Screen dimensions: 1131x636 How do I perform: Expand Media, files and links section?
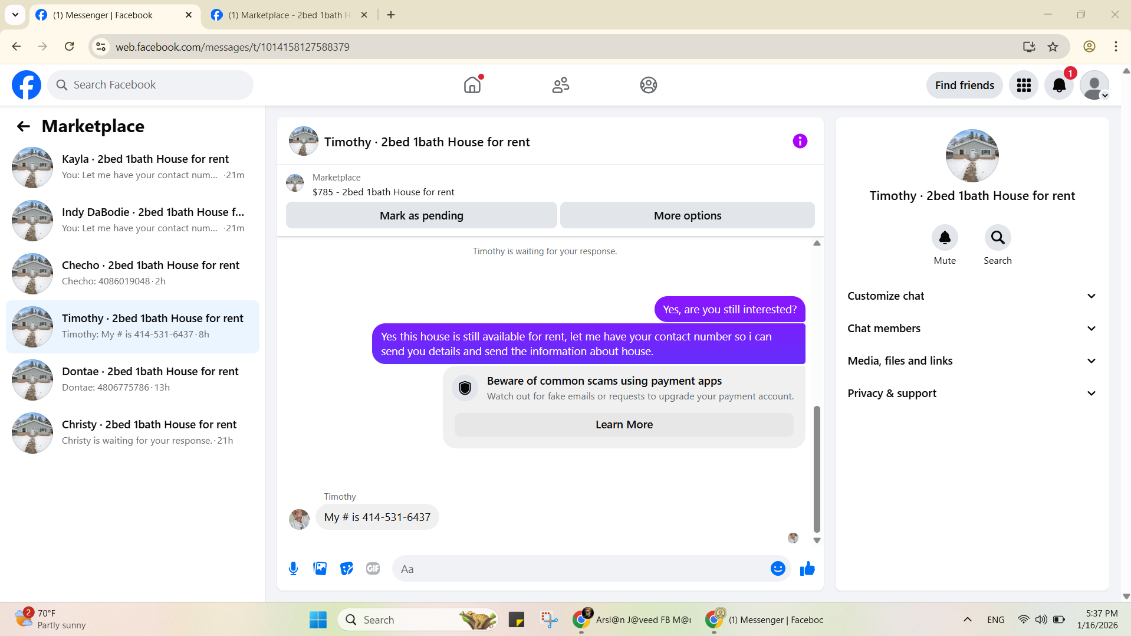pos(972,361)
